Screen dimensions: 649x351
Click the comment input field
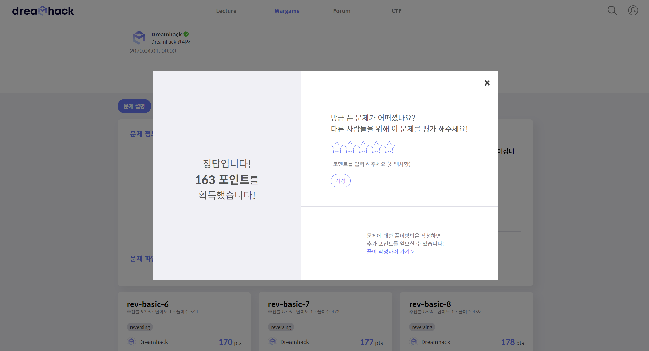(x=399, y=164)
